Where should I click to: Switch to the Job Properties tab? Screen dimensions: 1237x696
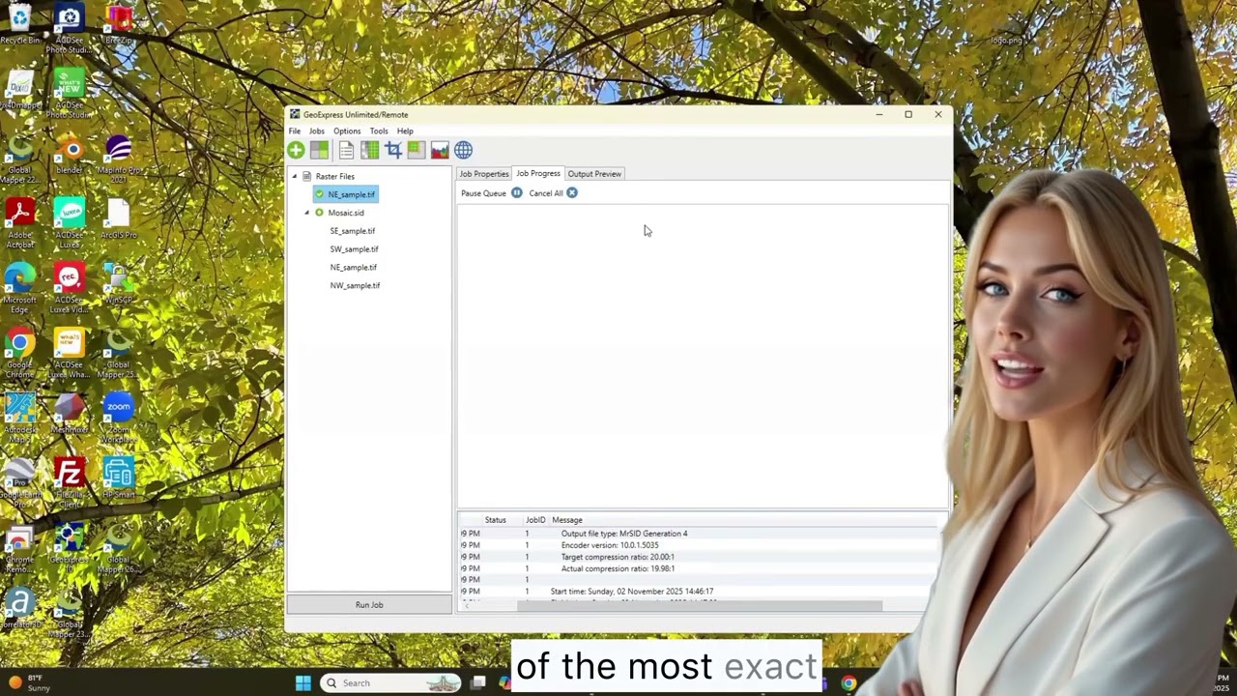click(x=484, y=174)
